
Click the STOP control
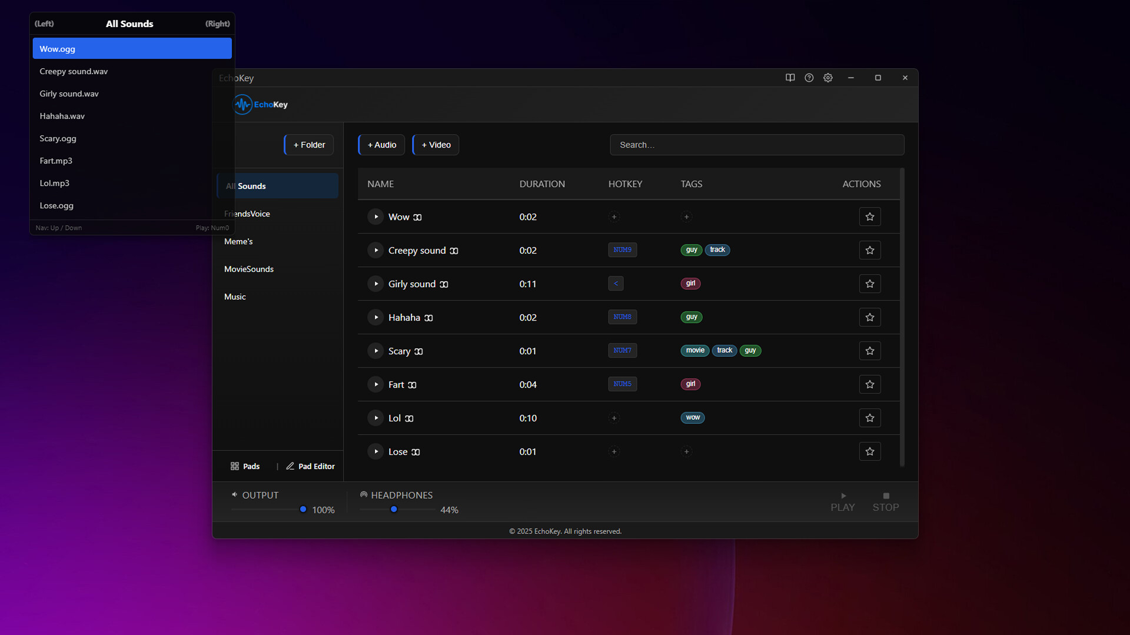(x=886, y=502)
